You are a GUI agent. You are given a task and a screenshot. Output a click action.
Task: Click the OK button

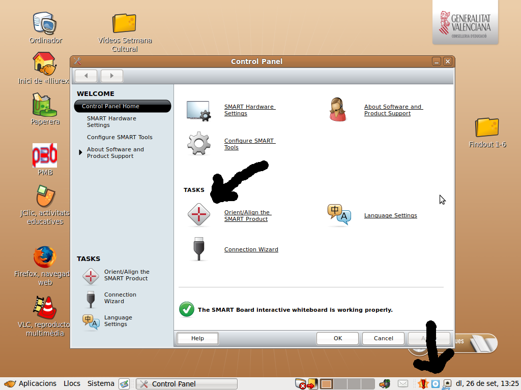tap(338, 338)
